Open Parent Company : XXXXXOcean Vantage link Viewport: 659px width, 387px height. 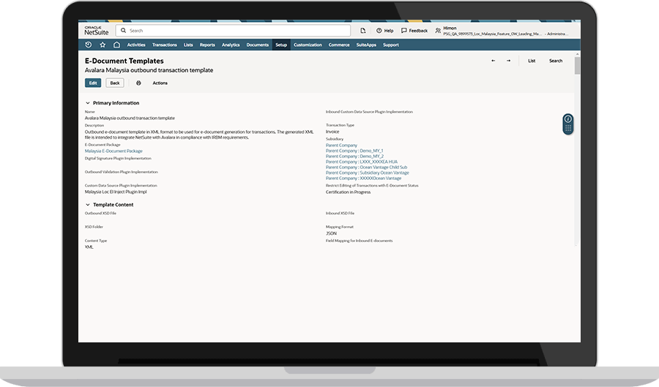point(363,178)
